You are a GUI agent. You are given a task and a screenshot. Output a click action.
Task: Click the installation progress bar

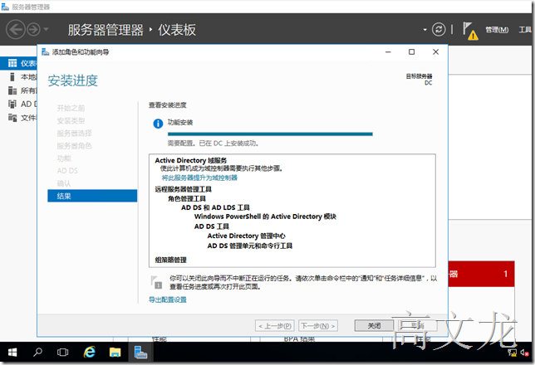(x=270, y=134)
